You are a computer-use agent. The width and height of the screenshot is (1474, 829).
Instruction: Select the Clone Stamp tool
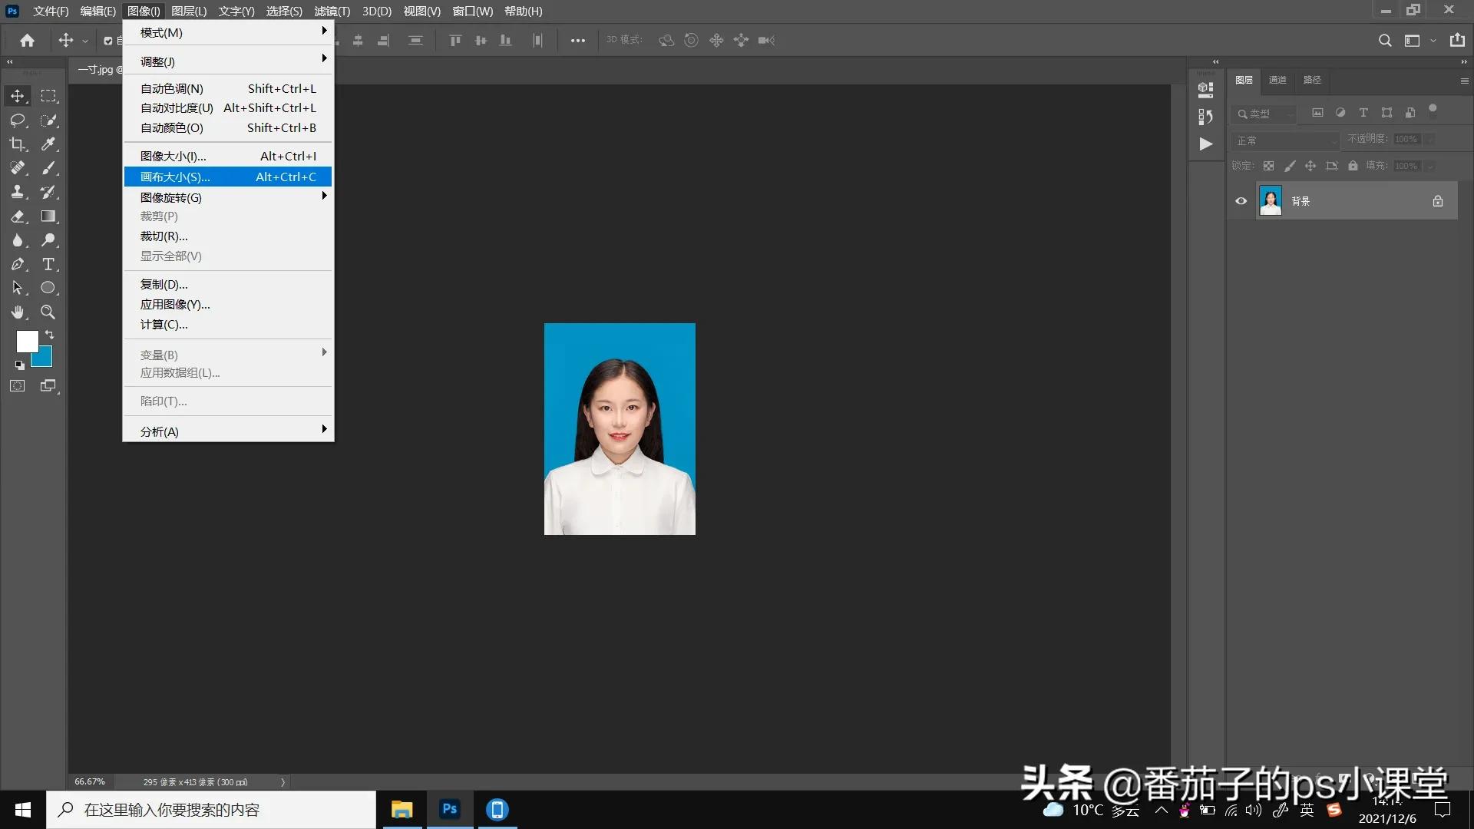coord(17,192)
